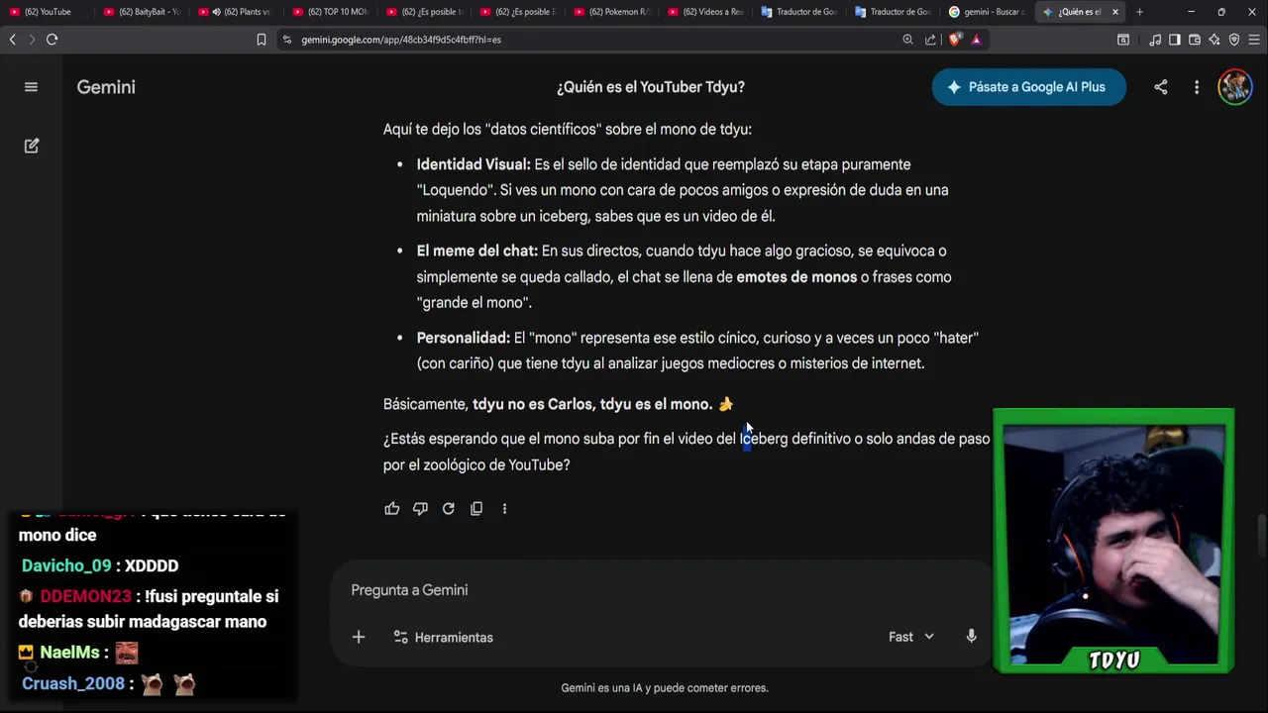Image resolution: width=1268 pixels, height=713 pixels.
Task: Open the three-dot conversation options menu
Action: pos(1197,87)
